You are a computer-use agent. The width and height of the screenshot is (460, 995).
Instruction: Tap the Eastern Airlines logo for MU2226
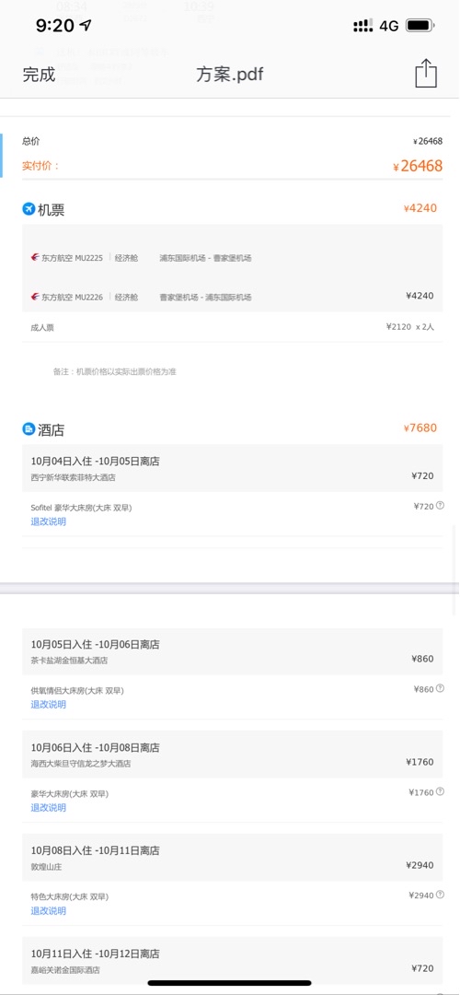coord(36,297)
